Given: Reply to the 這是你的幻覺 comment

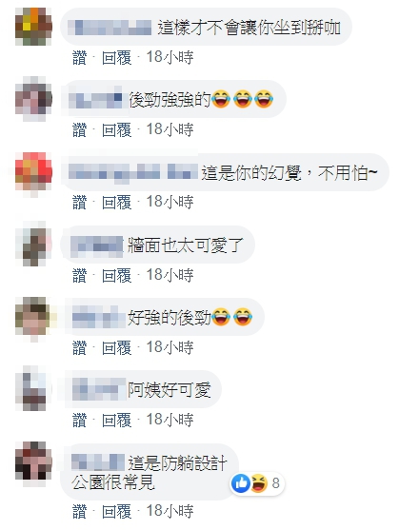Looking at the screenshot, I should (x=117, y=202).
